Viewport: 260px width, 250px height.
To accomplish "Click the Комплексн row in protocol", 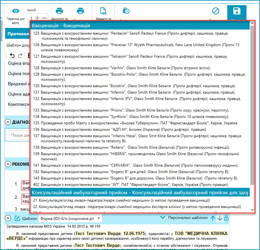I will tap(19, 104).
